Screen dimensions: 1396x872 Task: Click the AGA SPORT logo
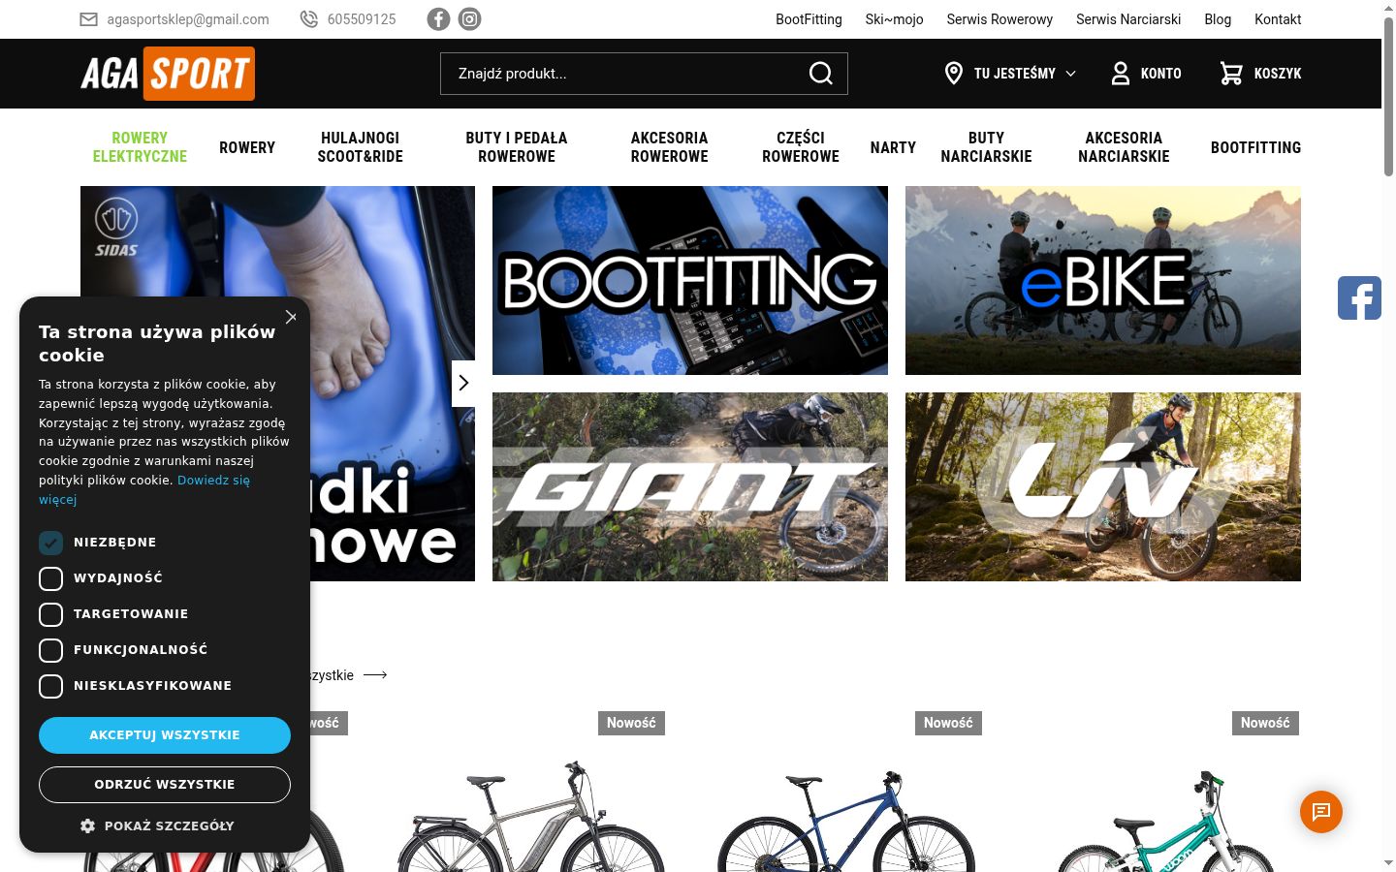[x=168, y=74]
